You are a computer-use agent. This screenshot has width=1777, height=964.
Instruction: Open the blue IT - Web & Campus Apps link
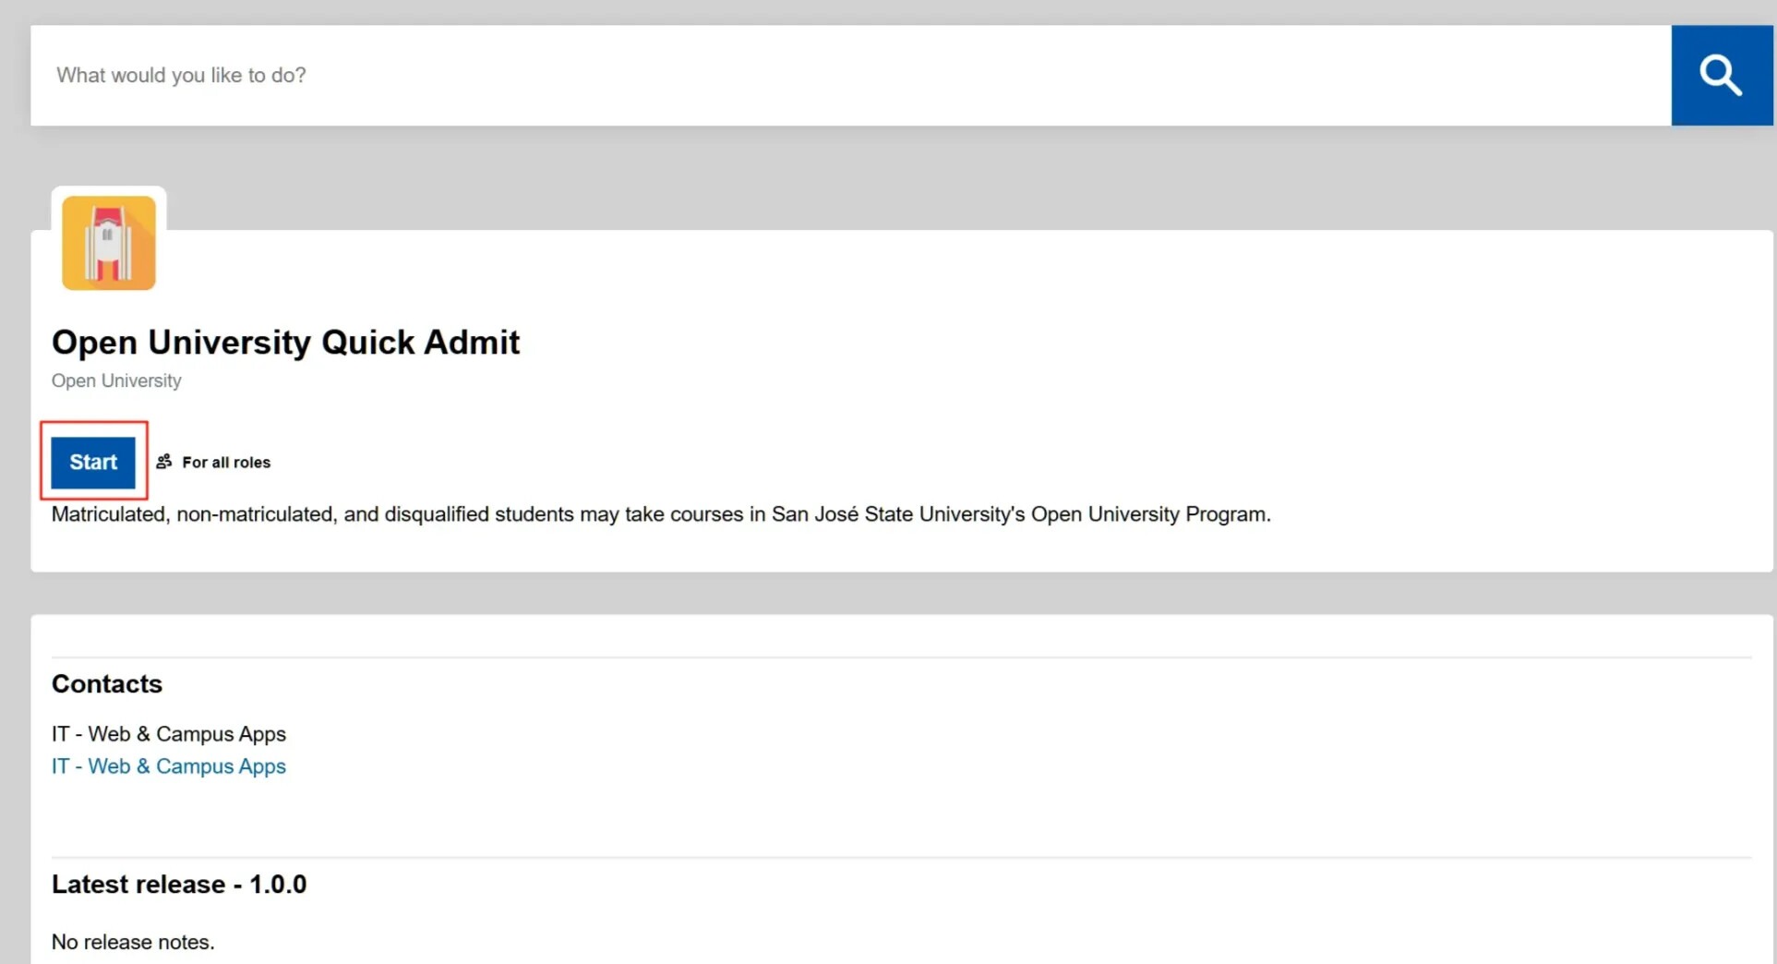pyautogui.click(x=169, y=766)
